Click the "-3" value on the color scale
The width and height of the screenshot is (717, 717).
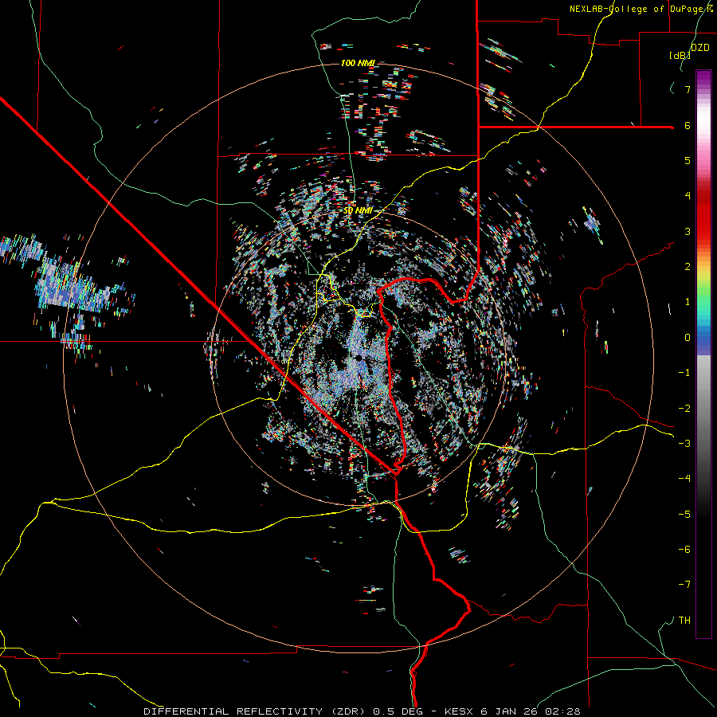[x=684, y=444]
